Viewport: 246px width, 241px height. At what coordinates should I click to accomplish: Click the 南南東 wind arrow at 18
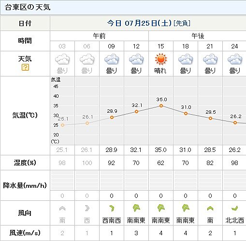tap(186, 208)
